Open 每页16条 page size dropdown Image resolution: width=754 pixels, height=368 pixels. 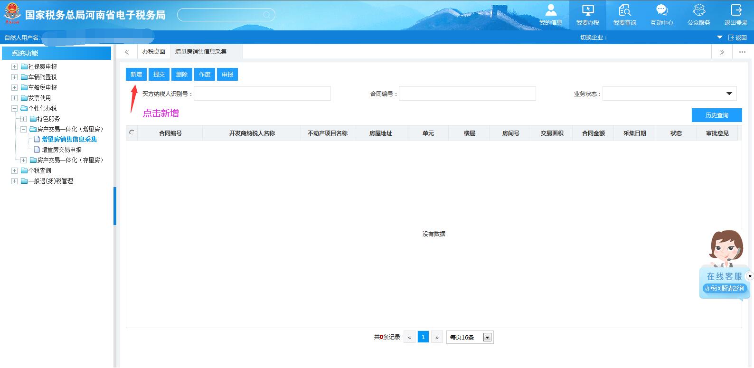(470, 337)
